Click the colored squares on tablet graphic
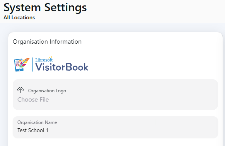The image size is (225, 146). pyautogui.click(x=17, y=63)
